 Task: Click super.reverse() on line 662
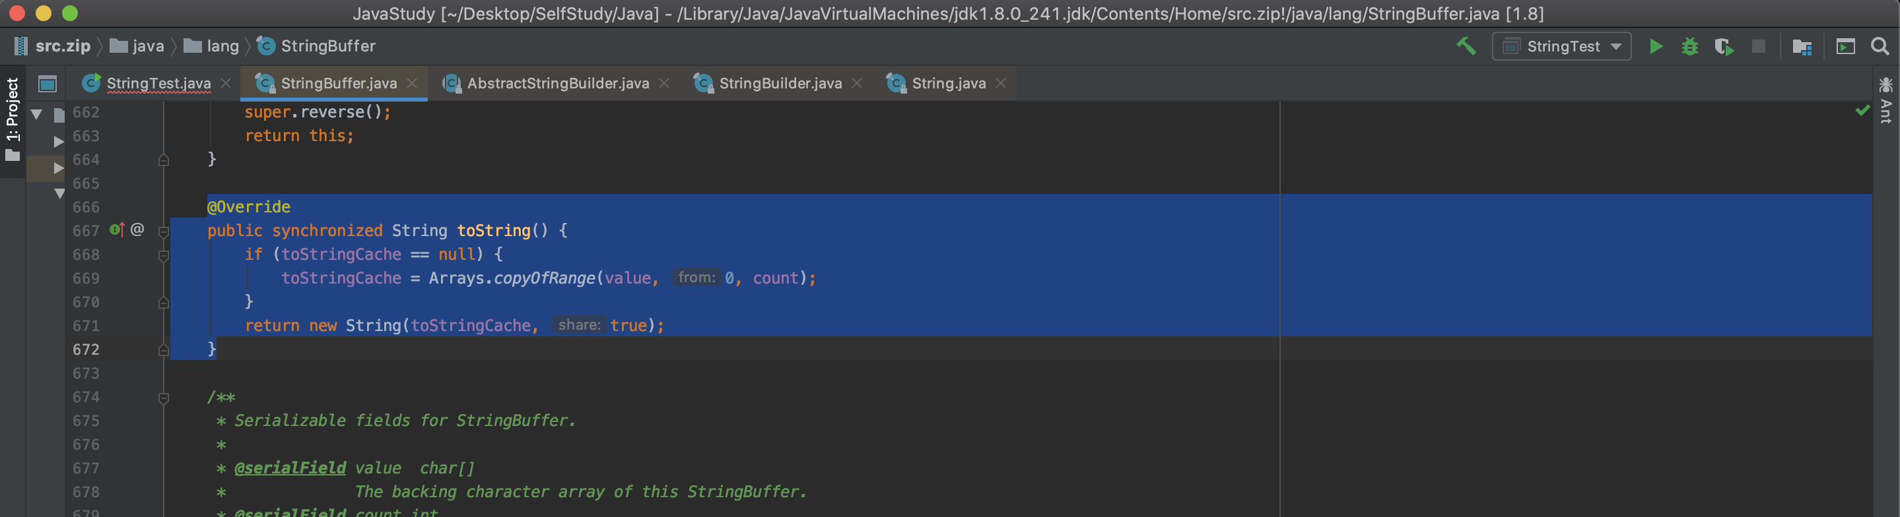[x=318, y=112]
